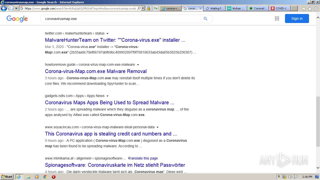Click the IE Back arrow button
This screenshot has width=320, height=180.
point(4,8)
